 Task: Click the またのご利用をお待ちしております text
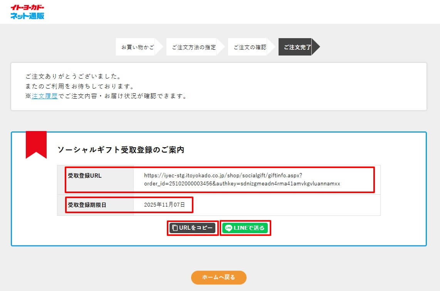point(79,86)
